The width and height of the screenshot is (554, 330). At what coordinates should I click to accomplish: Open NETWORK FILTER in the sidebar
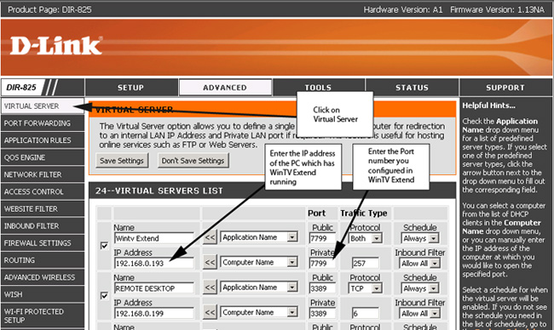click(x=43, y=174)
